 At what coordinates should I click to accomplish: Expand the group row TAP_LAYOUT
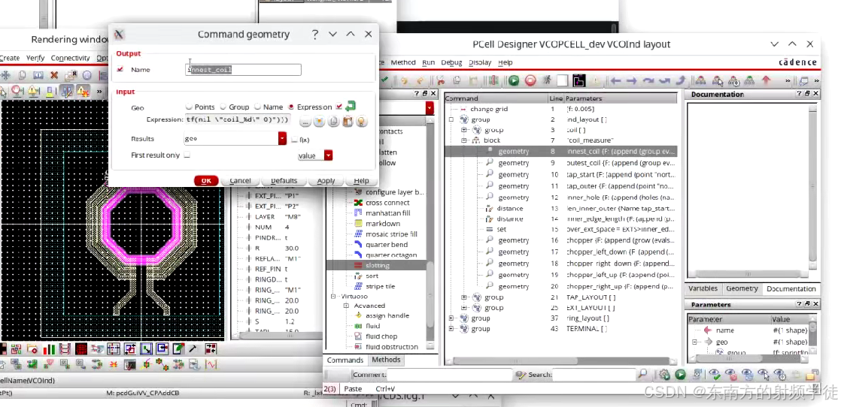pos(464,297)
